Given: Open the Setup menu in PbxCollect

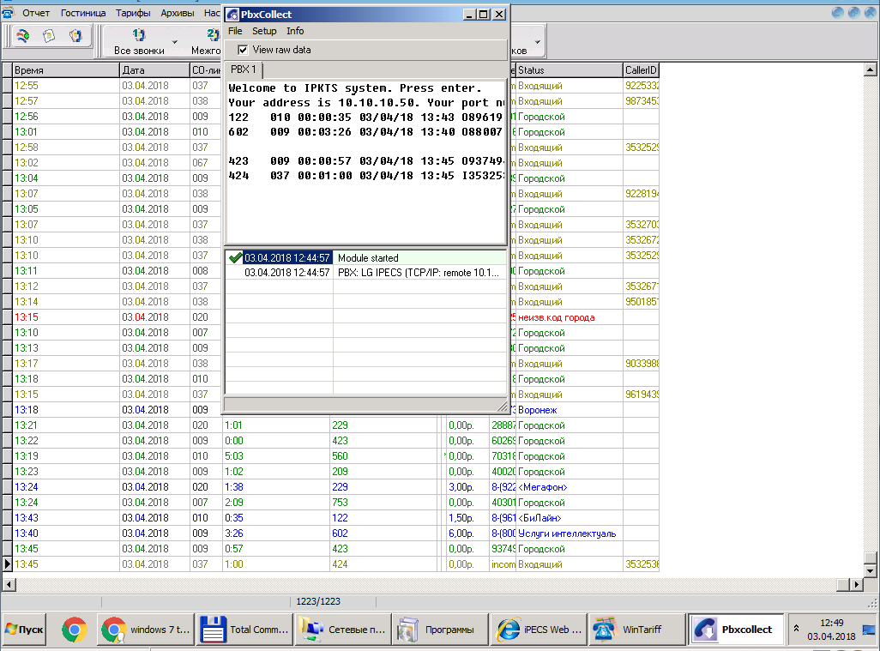Looking at the screenshot, I should click(x=264, y=31).
